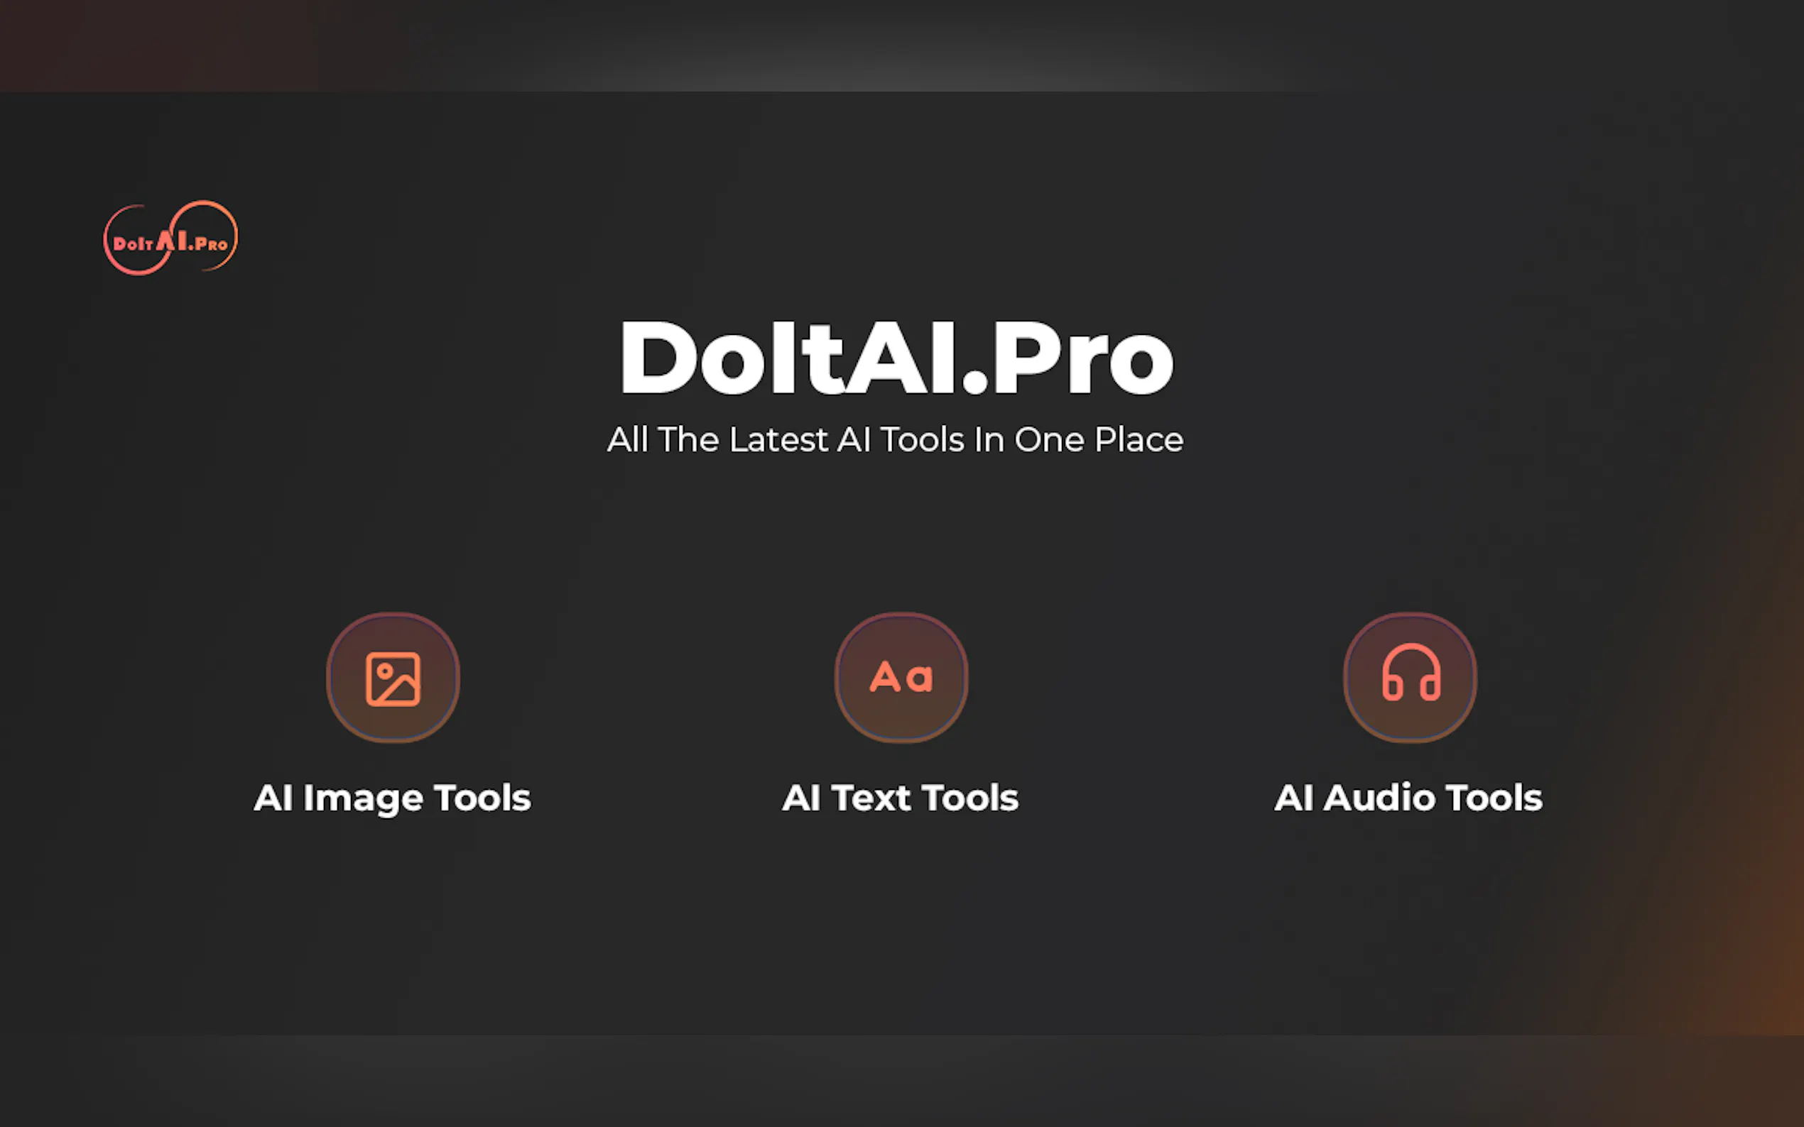
Task: Click the large "AI" letters in the logo
Action: (172, 239)
